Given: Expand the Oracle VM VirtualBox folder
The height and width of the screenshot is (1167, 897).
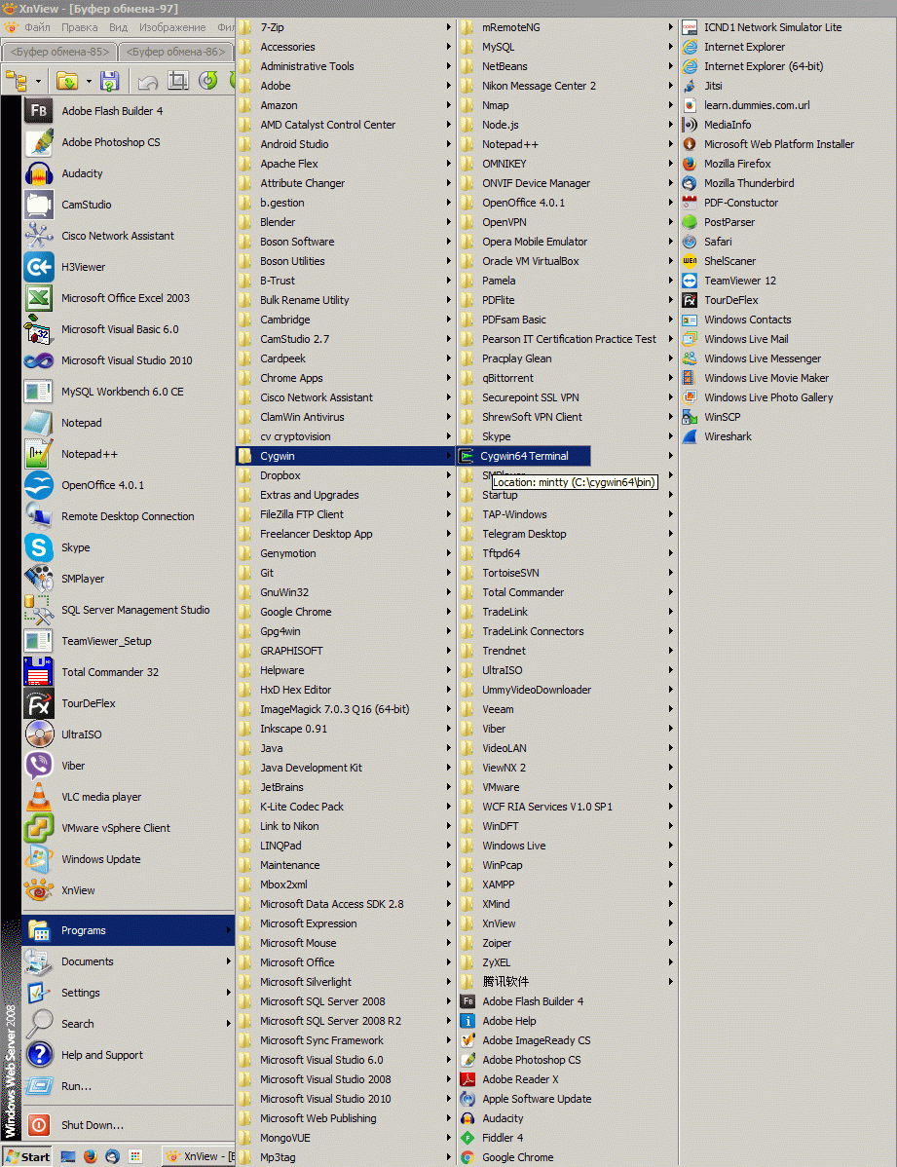Looking at the screenshot, I should click(x=567, y=261).
